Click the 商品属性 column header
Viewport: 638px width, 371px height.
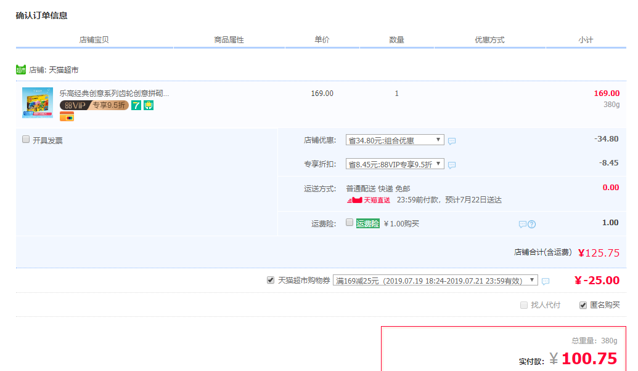point(229,40)
